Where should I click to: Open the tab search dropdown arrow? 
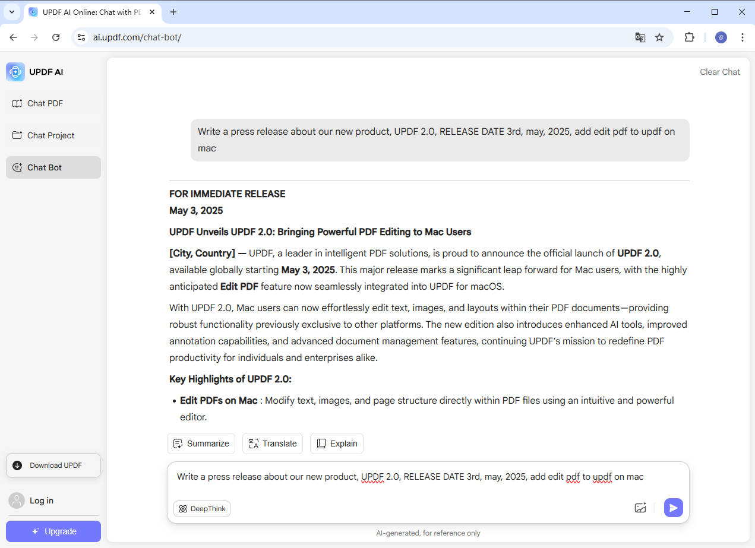12,12
